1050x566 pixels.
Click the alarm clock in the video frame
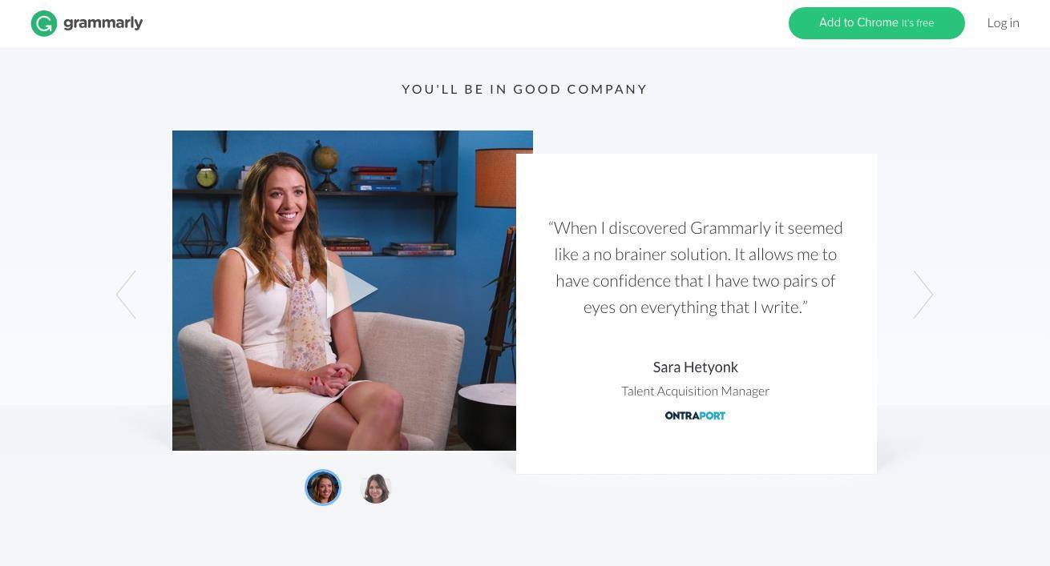point(207,174)
